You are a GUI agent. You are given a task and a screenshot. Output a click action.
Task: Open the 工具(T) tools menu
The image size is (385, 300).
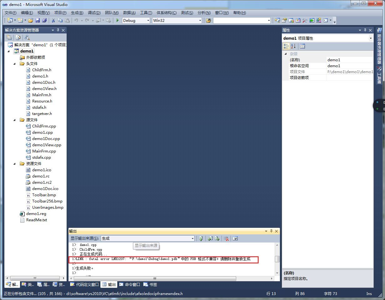coord(146,13)
